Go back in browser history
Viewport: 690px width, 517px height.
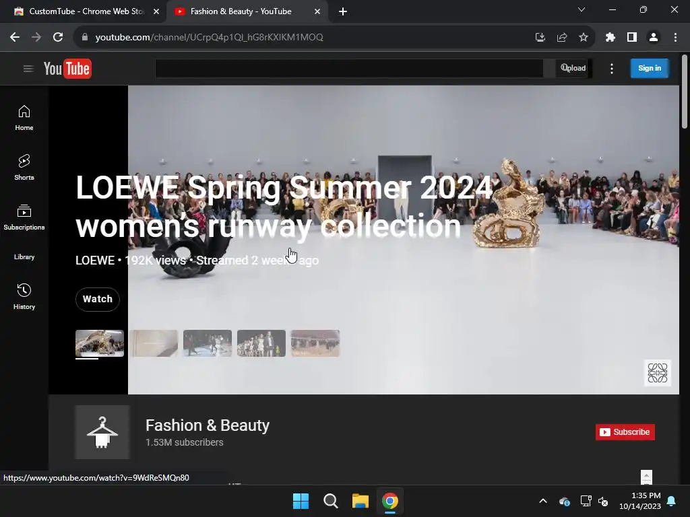pos(15,38)
